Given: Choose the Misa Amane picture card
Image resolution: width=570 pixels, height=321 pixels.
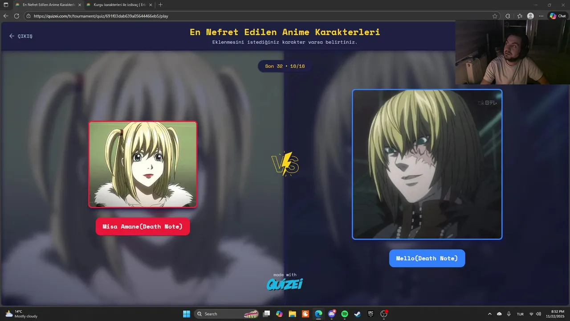Looking at the screenshot, I should (142, 164).
